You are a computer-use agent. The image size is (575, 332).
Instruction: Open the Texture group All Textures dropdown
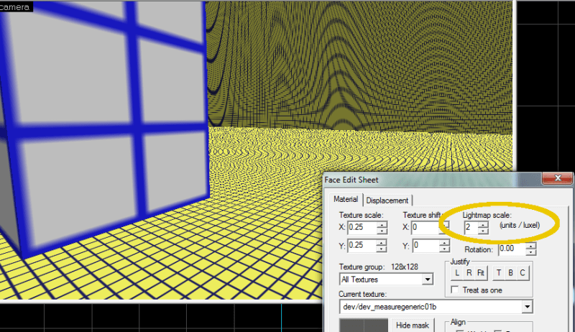point(386,280)
